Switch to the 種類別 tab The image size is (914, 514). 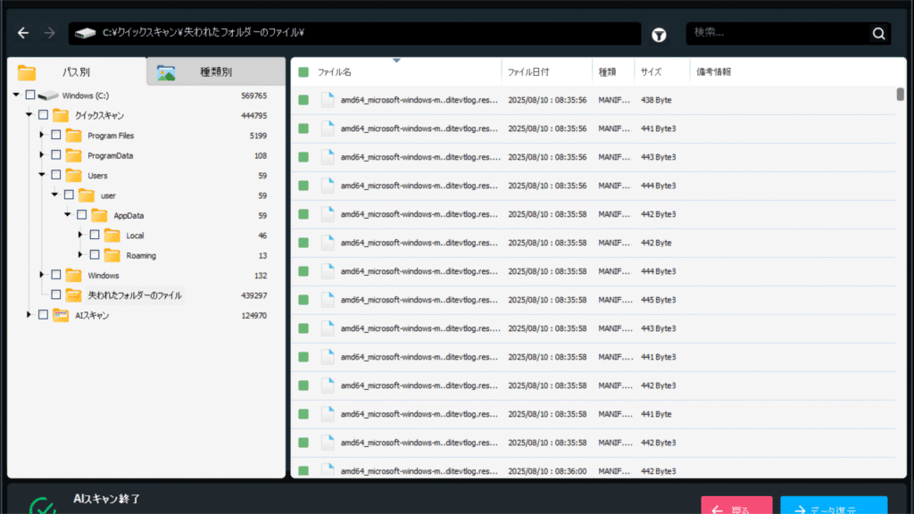[216, 71]
